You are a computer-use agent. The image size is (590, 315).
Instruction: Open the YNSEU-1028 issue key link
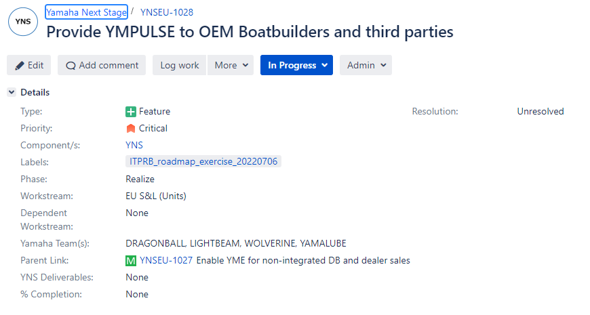167,12
